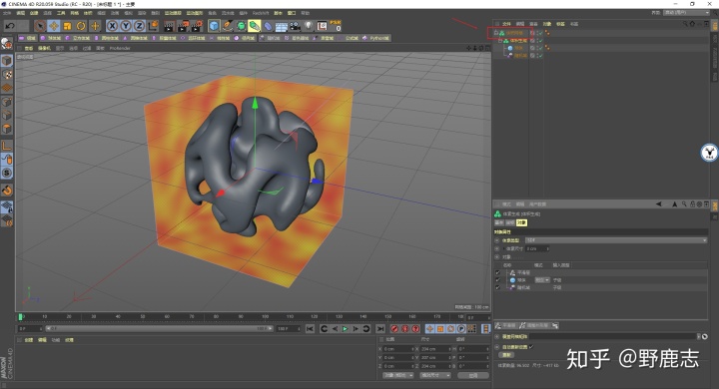Click the 应用 apply button in coordinates panel

(472, 375)
